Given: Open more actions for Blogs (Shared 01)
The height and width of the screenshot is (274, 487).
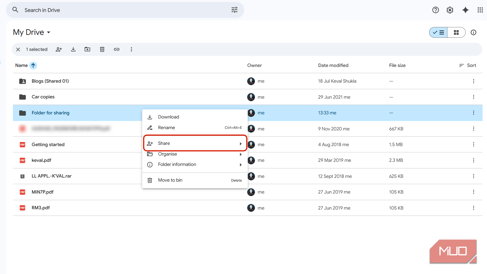Looking at the screenshot, I should pos(473,81).
